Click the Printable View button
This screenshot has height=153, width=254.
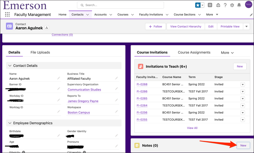pos(230,27)
